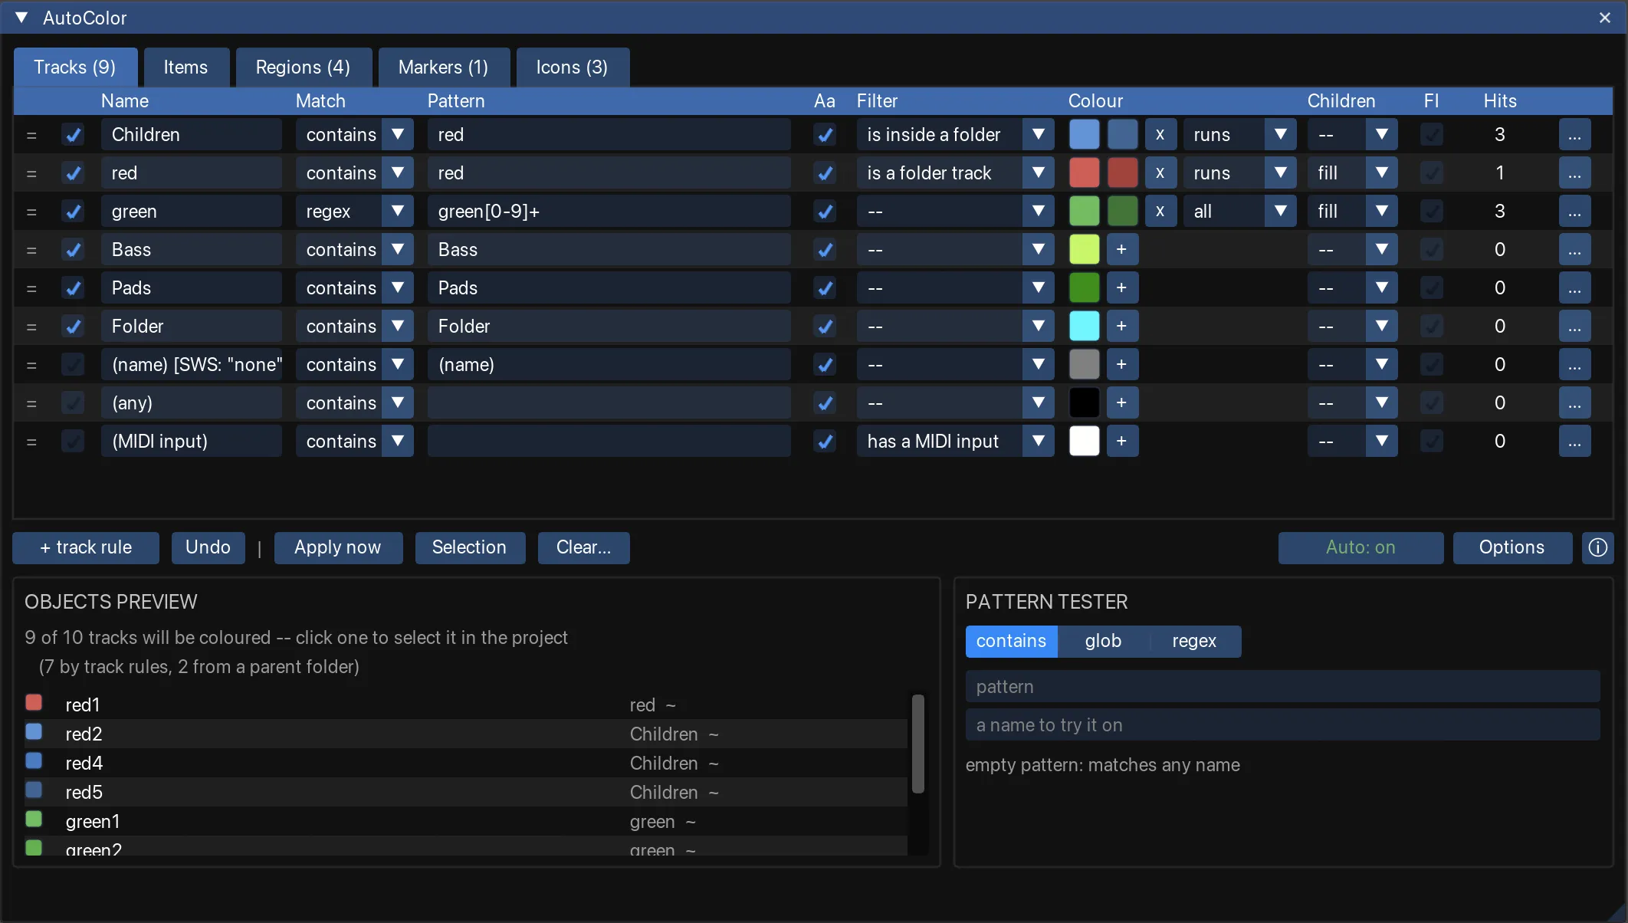The width and height of the screenshot is (1628, 923).
Task: Enable the (any) rule checkbox
Action: 74,403
